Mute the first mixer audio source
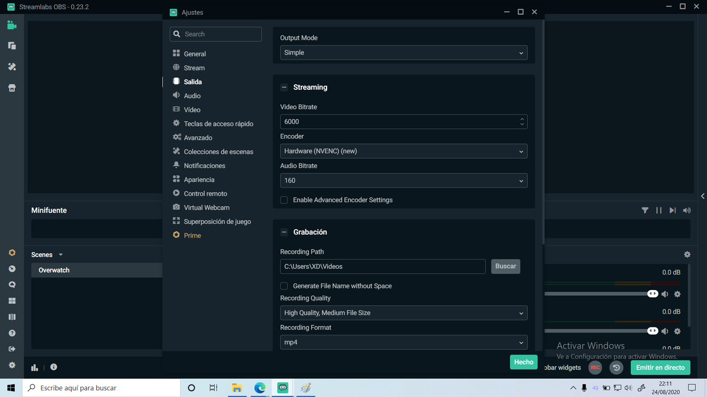707x397 pixels. (665, 294)
